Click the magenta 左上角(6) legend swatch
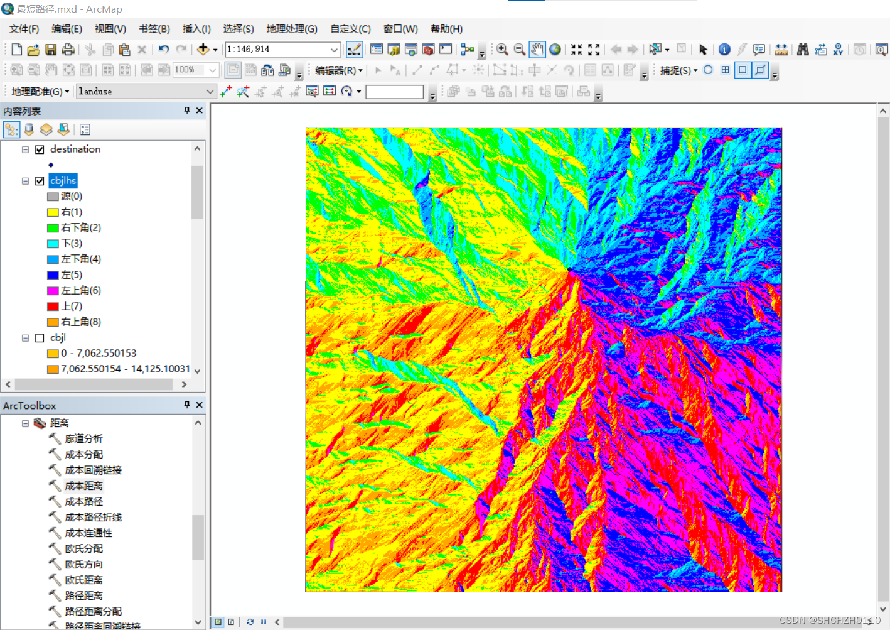This screenshot has height=630, width=890. coord(53,291)
